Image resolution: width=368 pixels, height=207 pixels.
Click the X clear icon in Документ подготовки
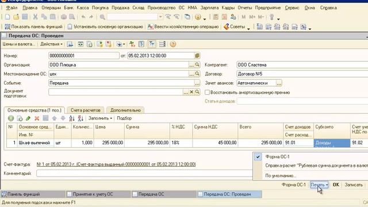point(191,92)
